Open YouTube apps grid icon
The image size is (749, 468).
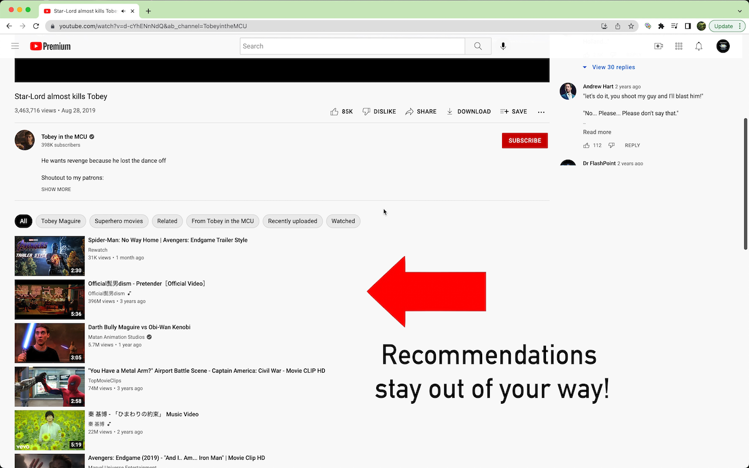[x=679, y=46]
